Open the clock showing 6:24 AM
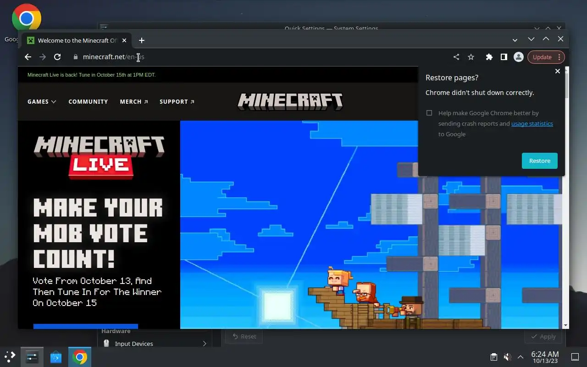 pos(545,357)
